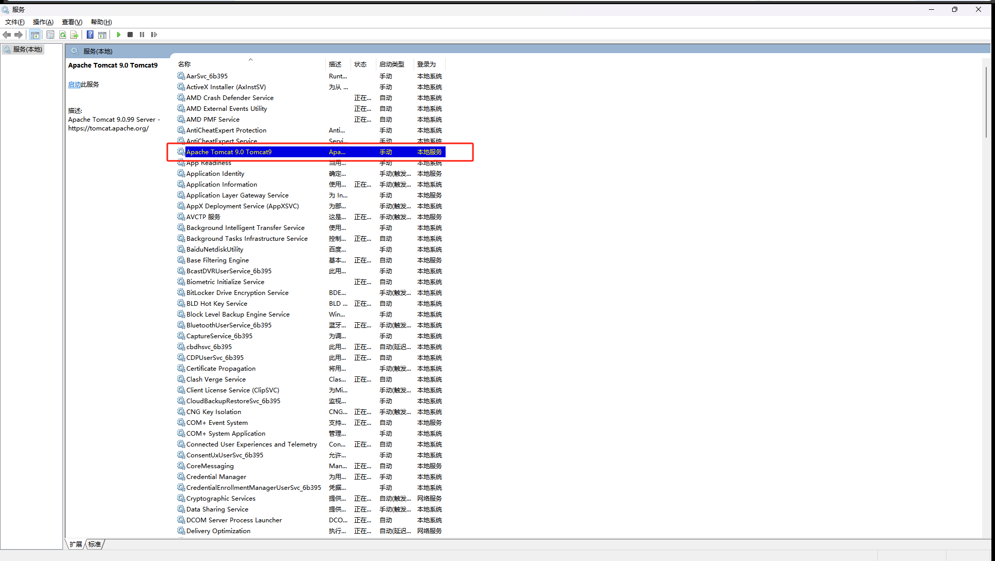
Task: Open Help via blue question icon
Action: pyautogui.click(x=90, y=35)
